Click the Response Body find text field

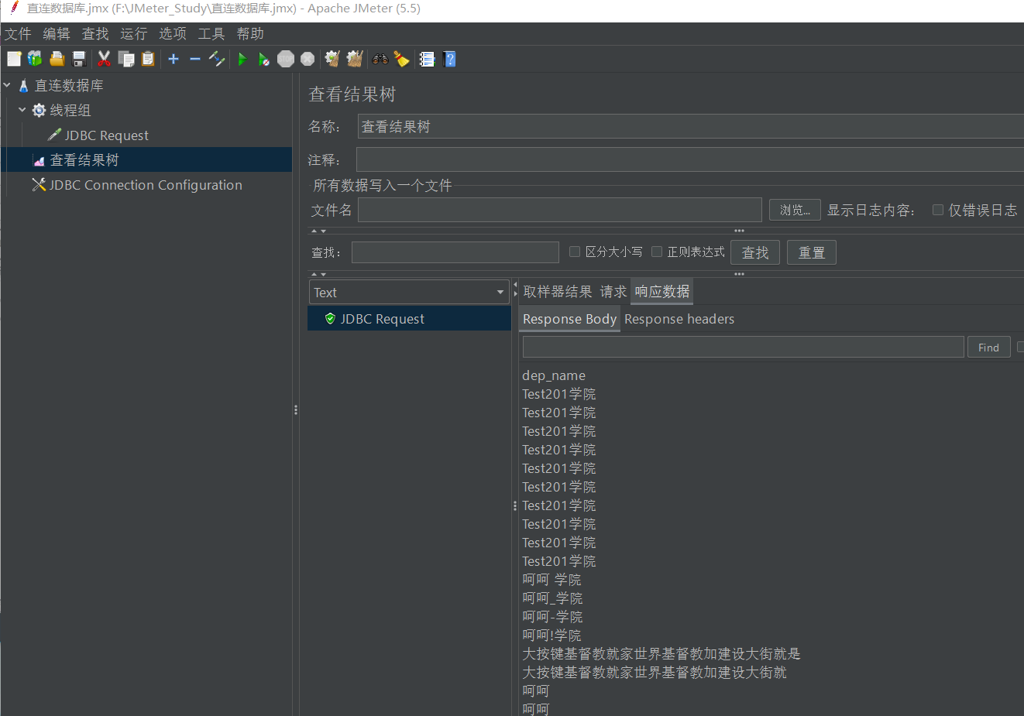(744, 347)
